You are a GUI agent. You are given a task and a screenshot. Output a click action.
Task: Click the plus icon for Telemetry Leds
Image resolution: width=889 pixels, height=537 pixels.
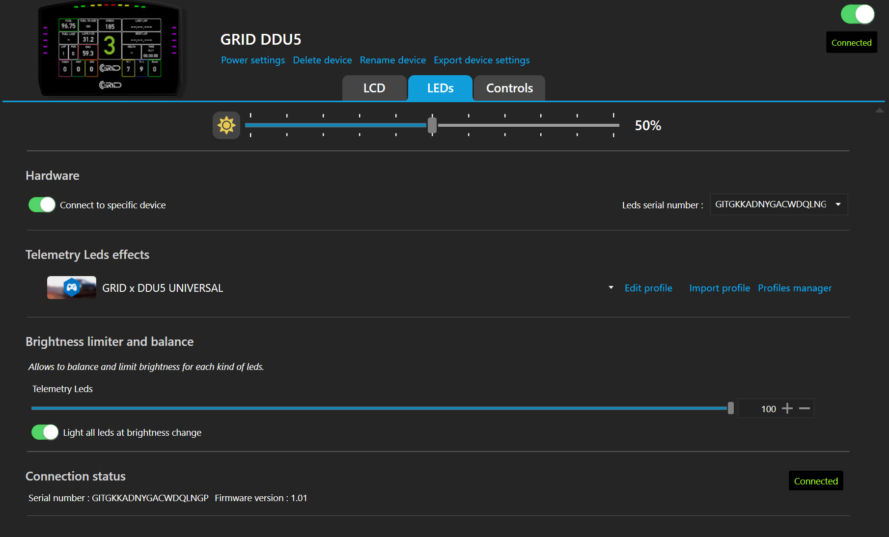[787, 409]
